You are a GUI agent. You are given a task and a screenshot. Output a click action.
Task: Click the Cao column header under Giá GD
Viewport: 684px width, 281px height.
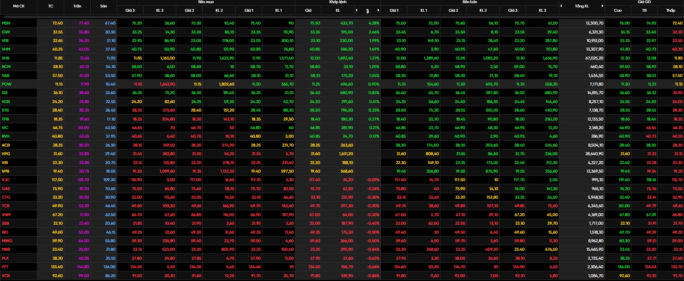pyautogui.click(x=618, y=10)
